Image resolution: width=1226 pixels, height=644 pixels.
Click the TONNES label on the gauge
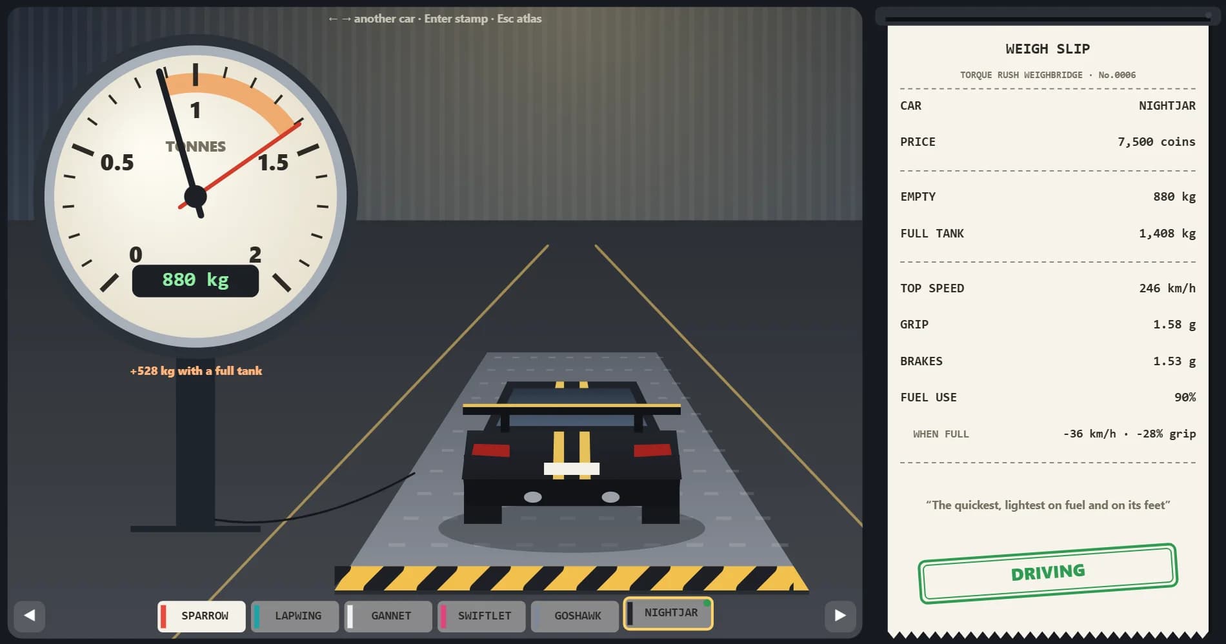pyautogui.click(x=196, y=146)
